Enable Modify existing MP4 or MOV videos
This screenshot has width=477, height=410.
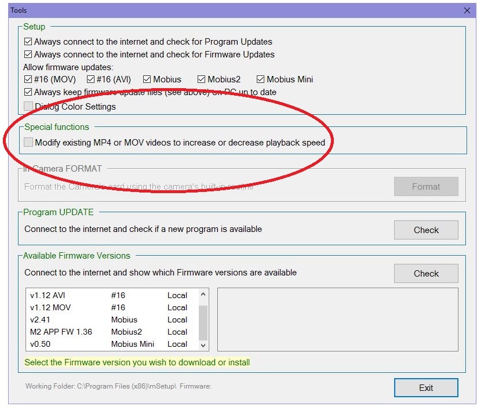coord(28,143)
